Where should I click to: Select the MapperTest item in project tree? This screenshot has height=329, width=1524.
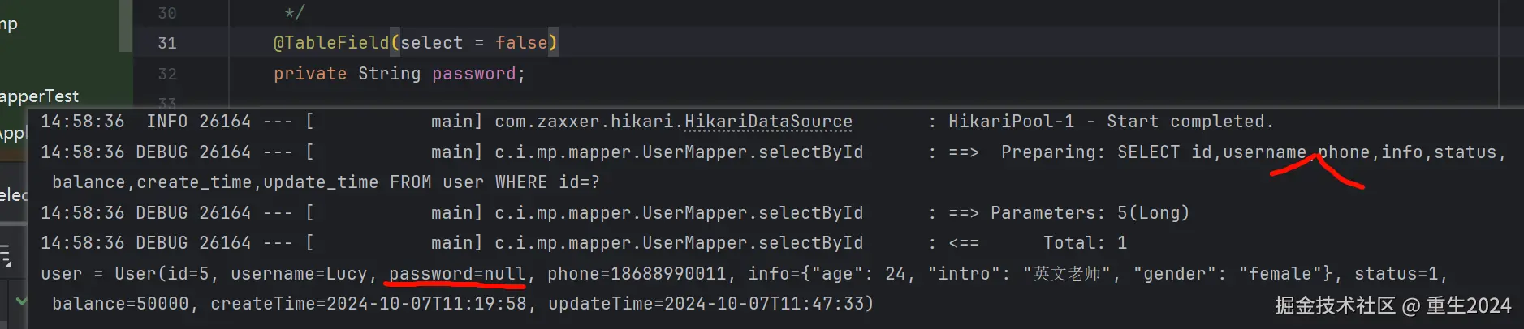[40, 96]
